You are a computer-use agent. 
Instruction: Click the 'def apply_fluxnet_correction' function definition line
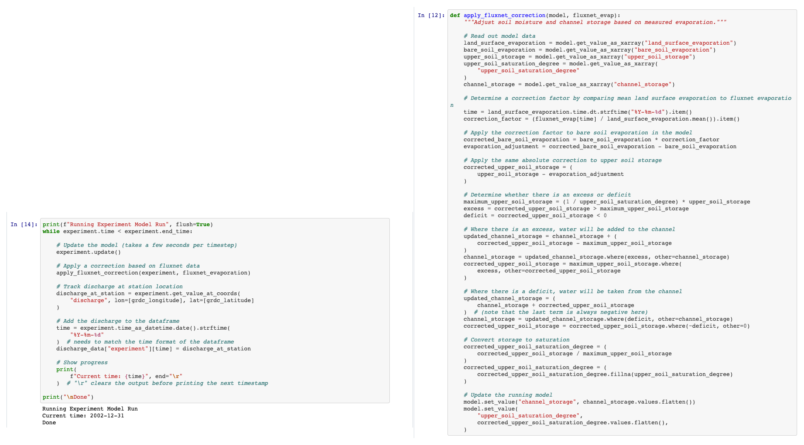(x=535, y=15)
